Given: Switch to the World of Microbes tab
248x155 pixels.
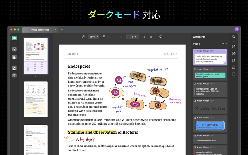Looking at the screenshot, I should [x=39, y=29].
